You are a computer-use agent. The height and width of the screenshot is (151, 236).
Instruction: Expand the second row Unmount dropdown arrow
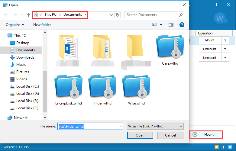[225, 49]
